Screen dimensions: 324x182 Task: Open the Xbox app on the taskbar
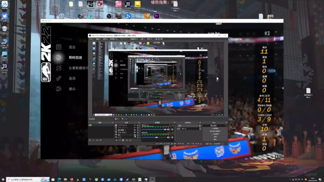96,180
